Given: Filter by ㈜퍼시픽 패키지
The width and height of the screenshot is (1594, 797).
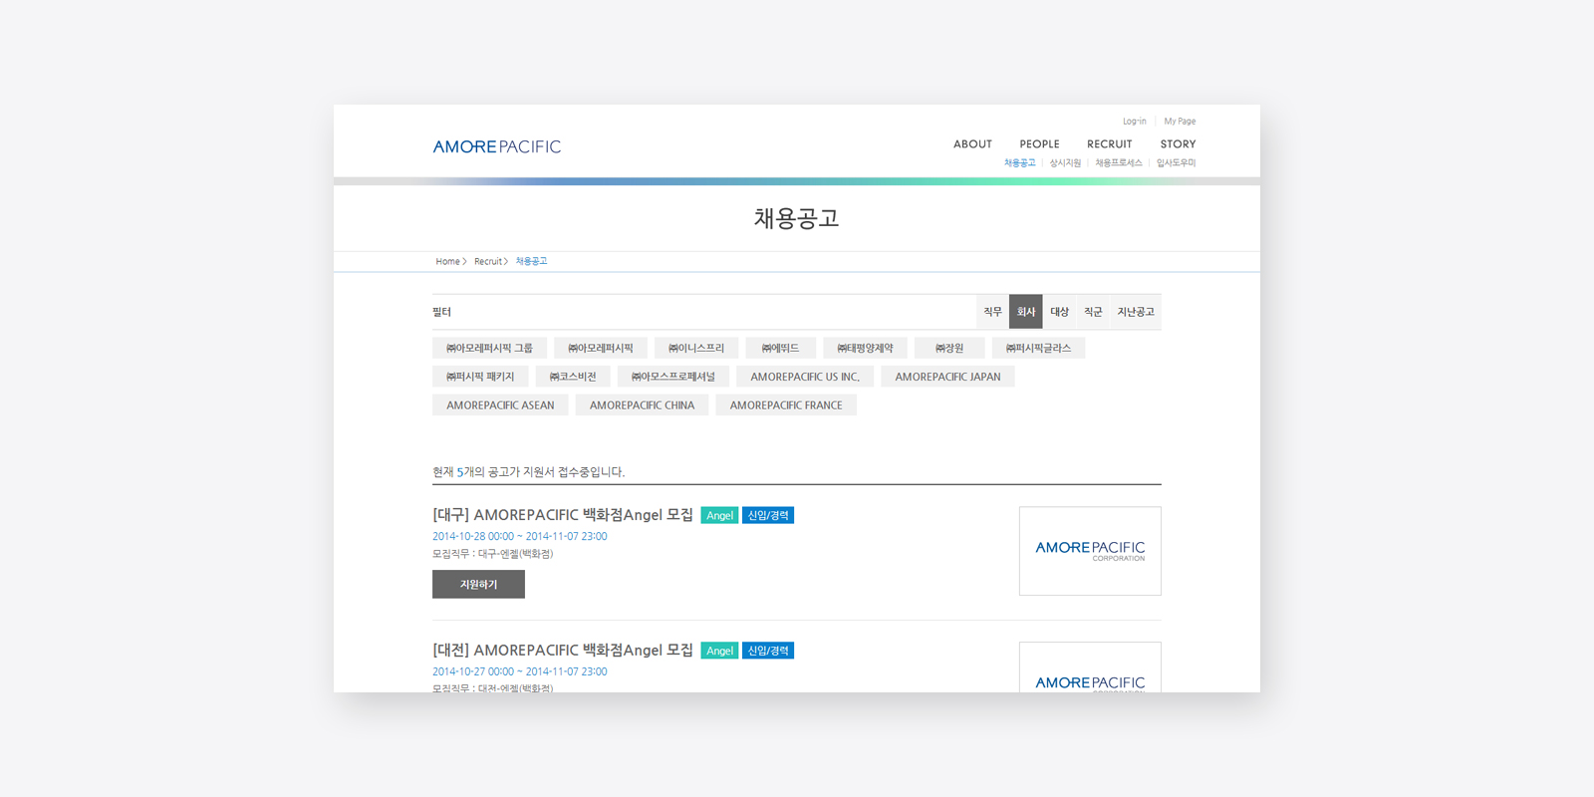Looking at the screenshot, I should click(480, 377).
